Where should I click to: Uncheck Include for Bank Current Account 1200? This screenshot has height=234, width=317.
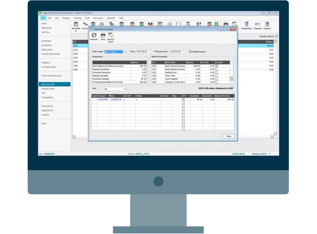tap(217, 66)
